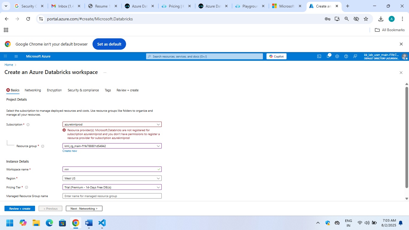Open Azure portal hamburger menu
This screenshot has width=409, height=230.
pos(16,56)
